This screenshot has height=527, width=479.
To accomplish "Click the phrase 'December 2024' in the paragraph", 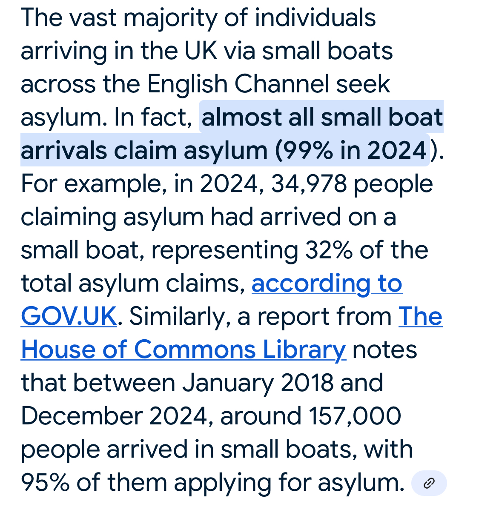I will coord(114,416).
